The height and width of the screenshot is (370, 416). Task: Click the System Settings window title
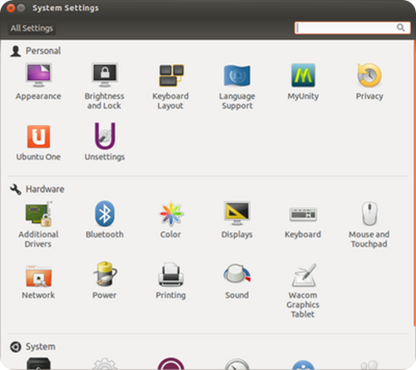[66, 8]
